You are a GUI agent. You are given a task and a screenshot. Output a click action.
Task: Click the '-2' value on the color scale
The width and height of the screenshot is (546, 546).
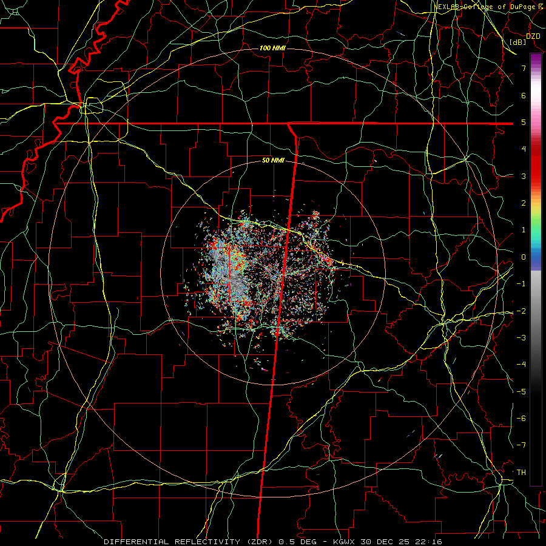tap(521, 311)
